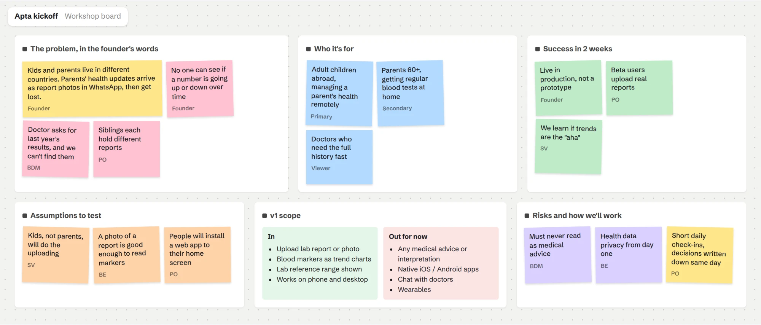Click the square marker beside "Success in 2 weeks"
The height and width of the screenshot is (325, 761).
[538, 49]
